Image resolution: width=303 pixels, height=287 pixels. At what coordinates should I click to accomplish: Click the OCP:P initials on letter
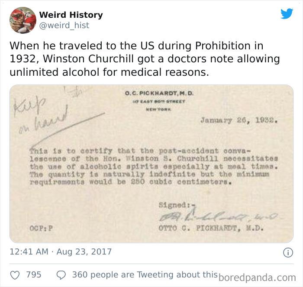tap(41, 229)
